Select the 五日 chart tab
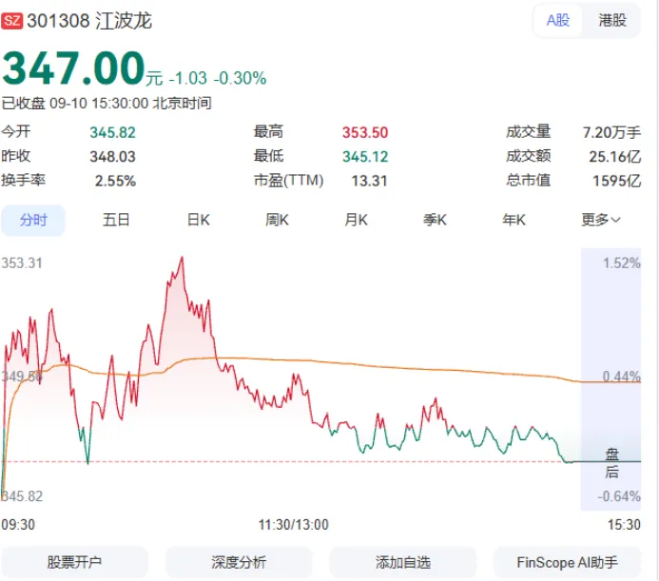This screenshot has width=659, height=581. coord(116,220)
